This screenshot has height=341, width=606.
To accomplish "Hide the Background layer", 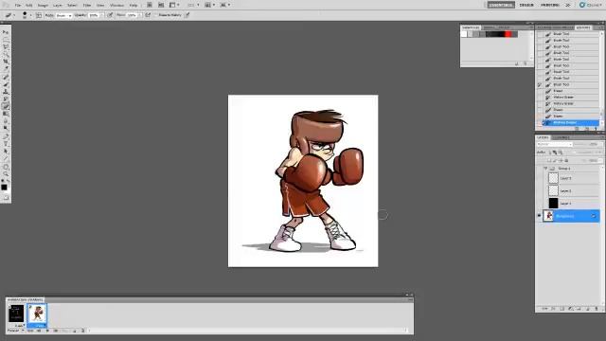I will tap(539, 216).
